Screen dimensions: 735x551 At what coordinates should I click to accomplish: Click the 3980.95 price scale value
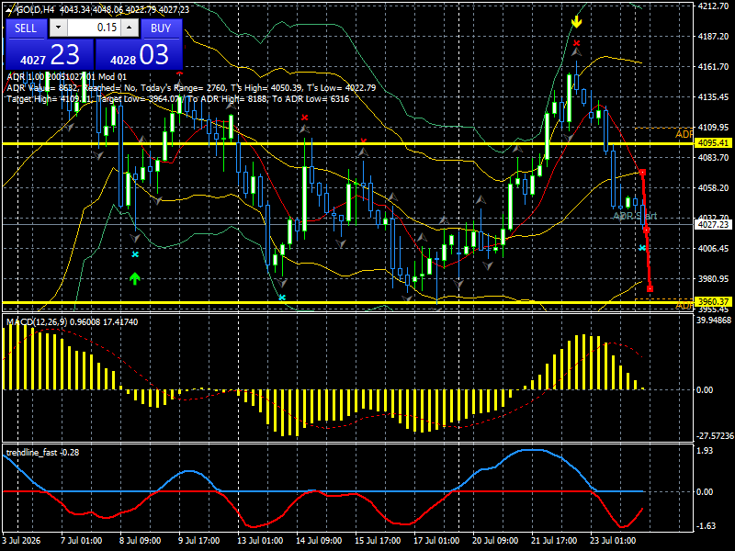(713, 278)
